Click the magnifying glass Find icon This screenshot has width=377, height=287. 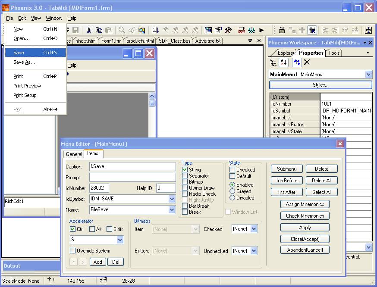click(122, 30)
